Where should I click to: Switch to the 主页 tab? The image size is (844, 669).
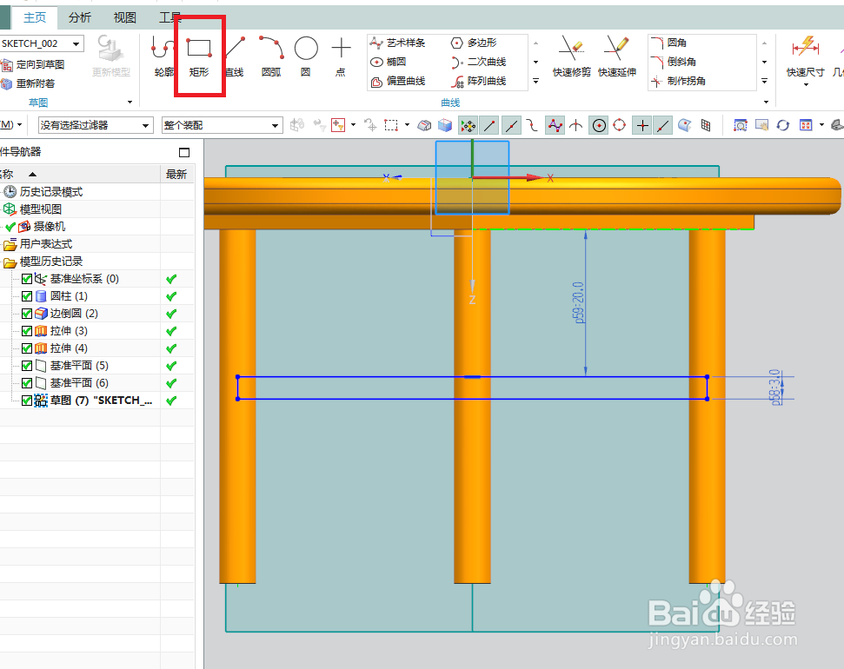coord(35,17)
